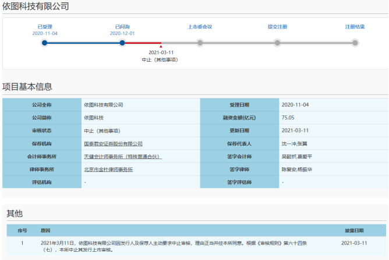Click the 融资金额 value 75.05
The image size is (389, 260).
click(x=288, y=118)
